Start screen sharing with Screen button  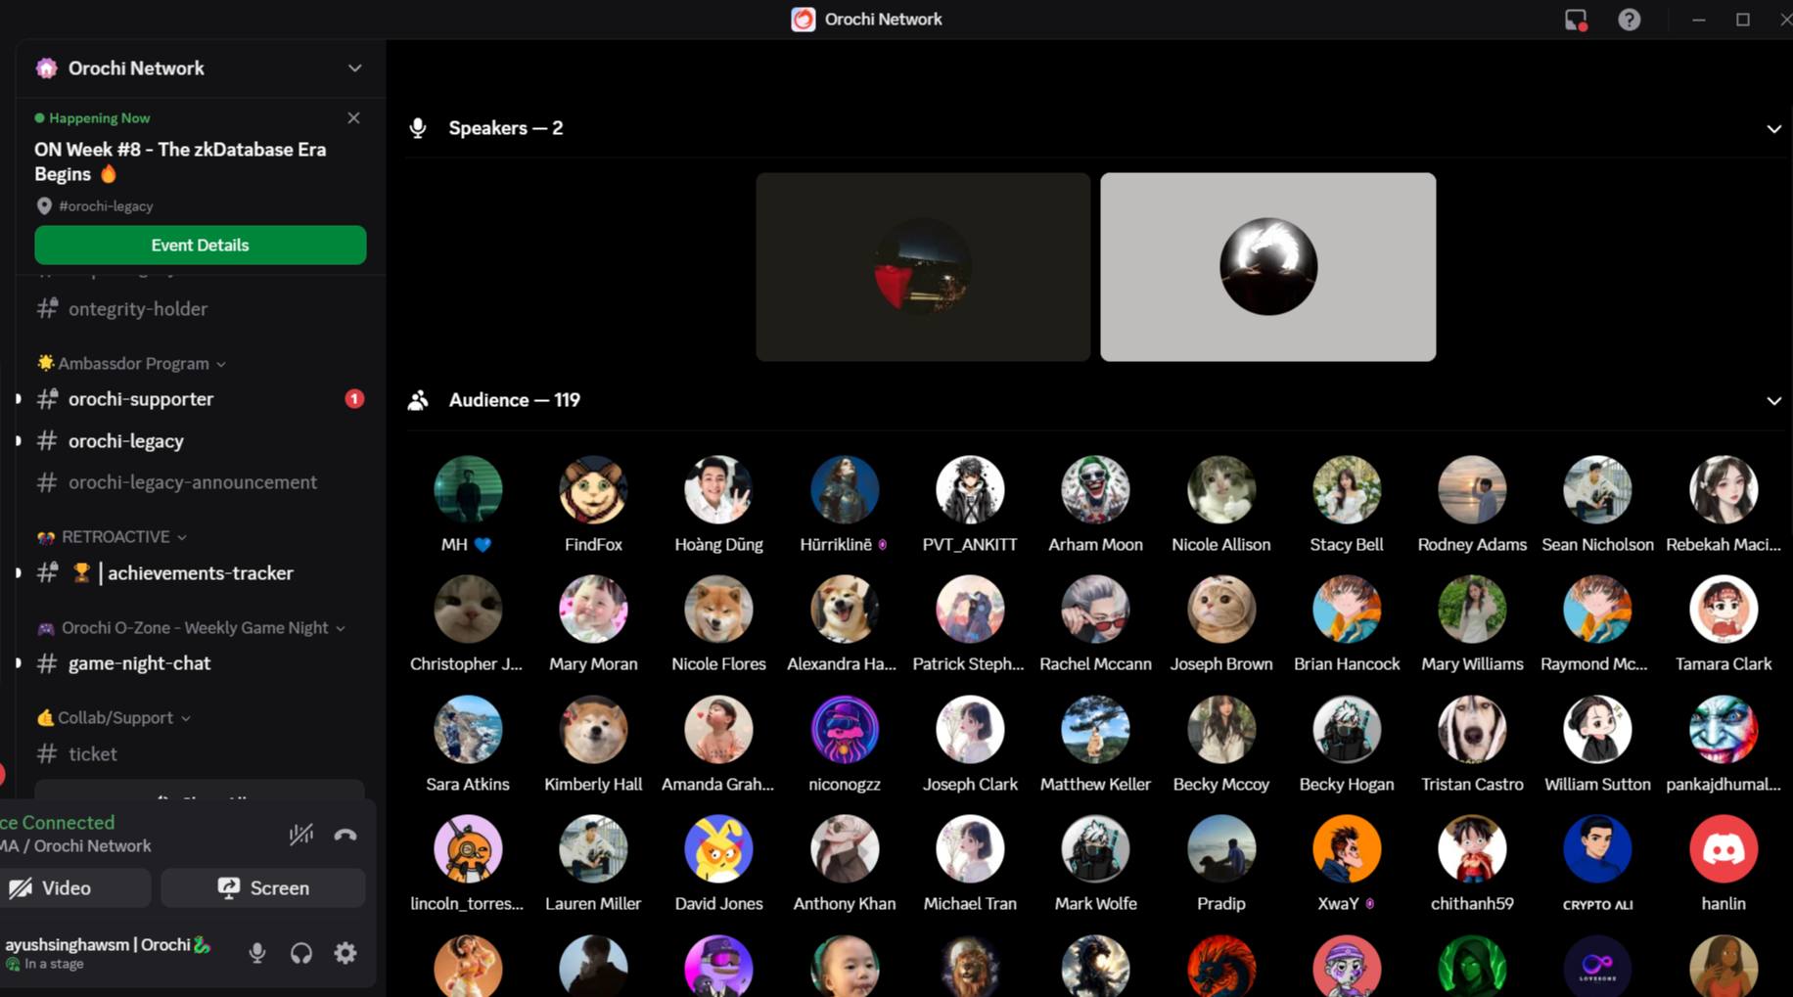point(262,887)
